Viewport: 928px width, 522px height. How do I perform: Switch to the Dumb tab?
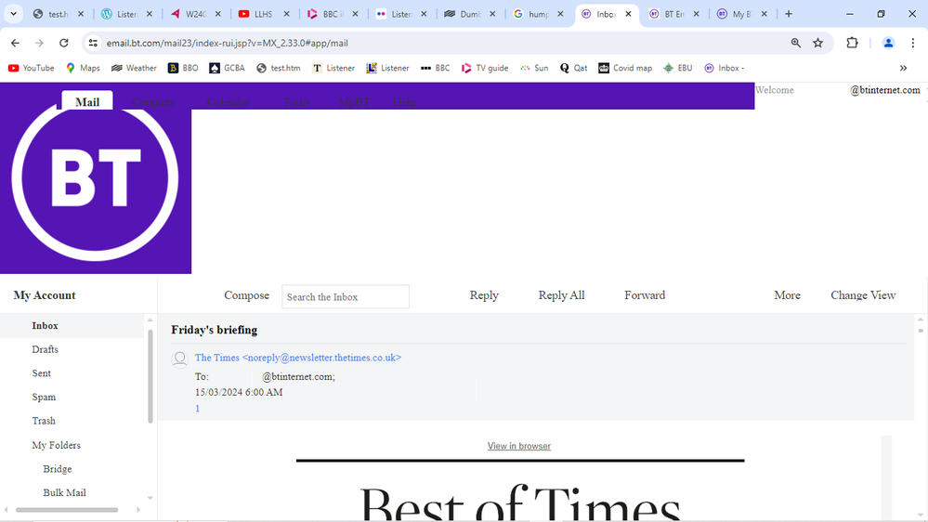[469, 14]
